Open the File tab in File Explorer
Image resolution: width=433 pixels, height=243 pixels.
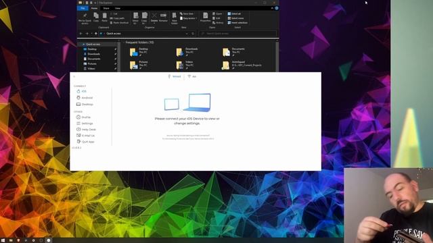coord(83,8)
